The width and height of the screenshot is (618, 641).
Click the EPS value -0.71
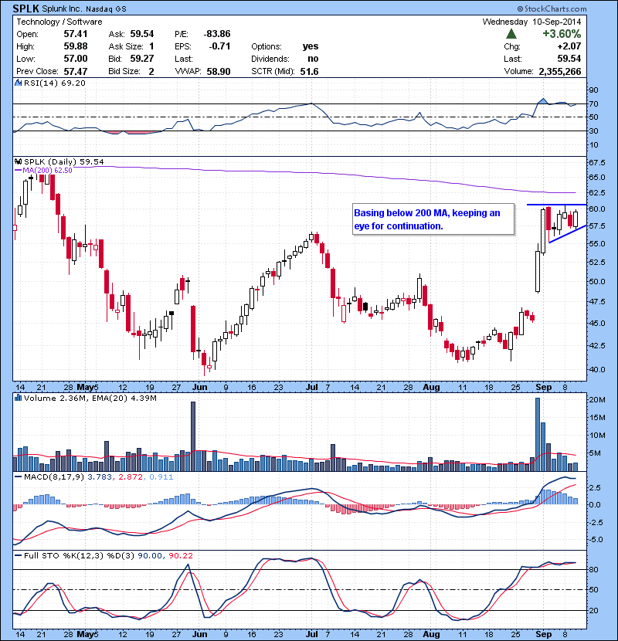(x=219, y=46)
